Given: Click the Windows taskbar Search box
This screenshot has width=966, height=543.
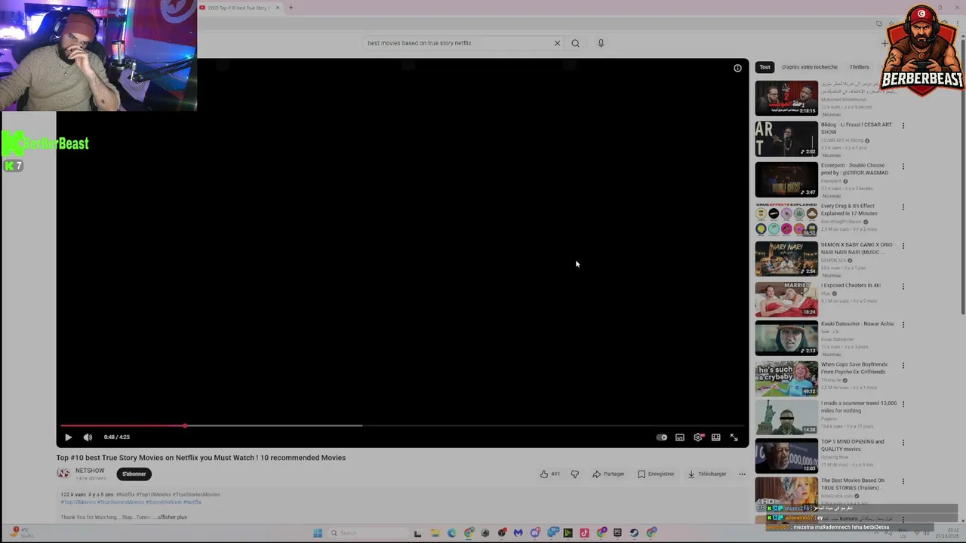Looking at the screenshot, I should [367, 533].
